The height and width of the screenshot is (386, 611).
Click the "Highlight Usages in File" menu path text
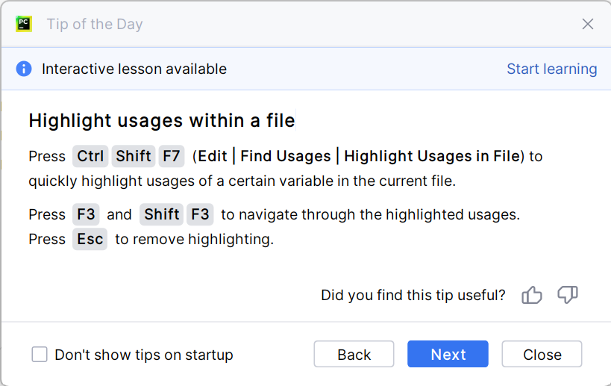[431, 156]
